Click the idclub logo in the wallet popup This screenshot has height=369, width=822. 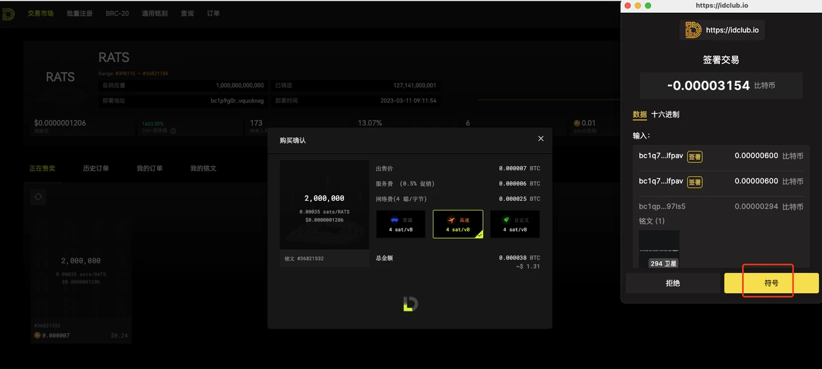coord(693,30)
